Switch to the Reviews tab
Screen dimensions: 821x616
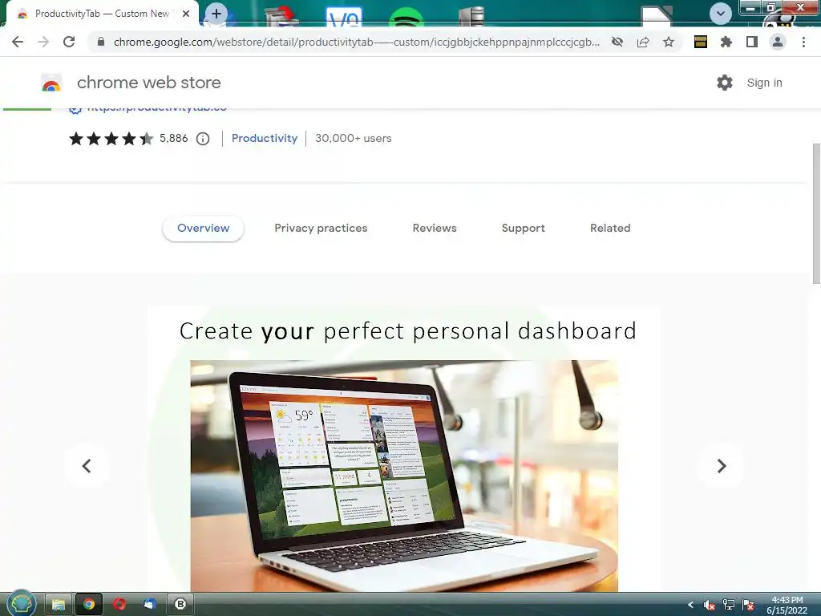pos(435,229)
